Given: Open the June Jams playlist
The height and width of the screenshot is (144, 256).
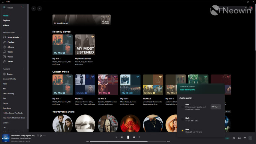Looking at the screenshot, I should point(7,108).
